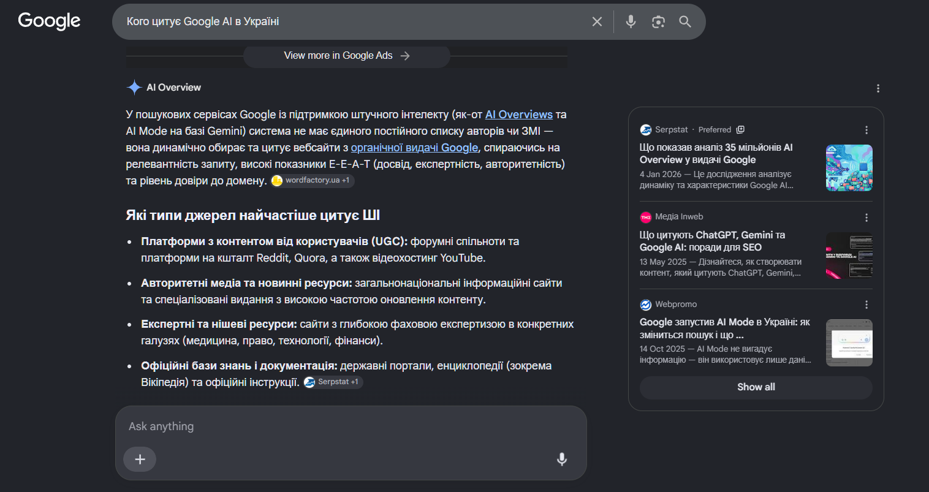The height and width of the screenshot is (492, 929).
Task: Click bullet text Авторитетні медіа та новинні ресурси
Action: [246, 283]
